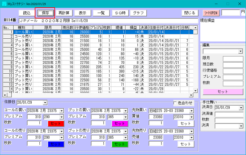This screenshot has width=246, height=155.
Task: Open the プットの買い contract dropdown
Action: (x=125, y=111)
